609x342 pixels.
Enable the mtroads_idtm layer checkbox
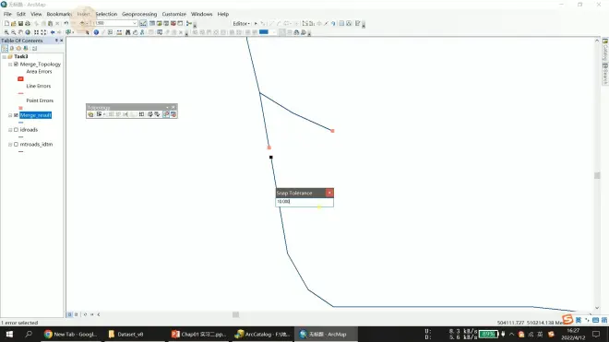point(16,144)
